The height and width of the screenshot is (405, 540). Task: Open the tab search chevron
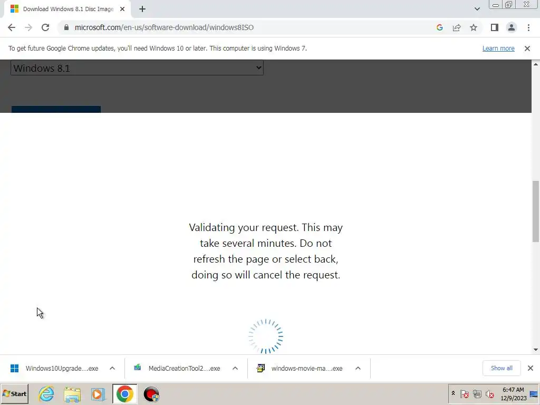[x=477, y=9]
